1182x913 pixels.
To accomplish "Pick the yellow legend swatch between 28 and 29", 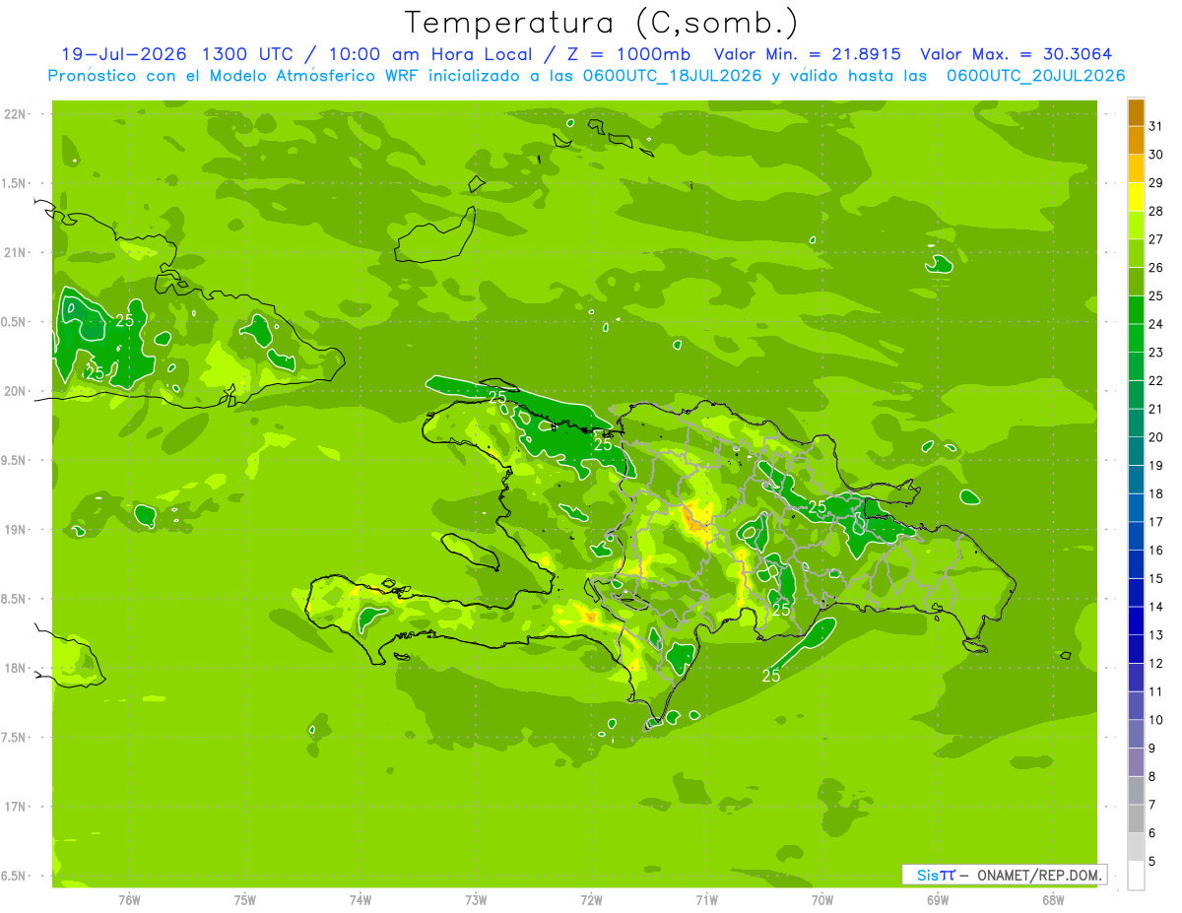I will coord(1136,197).
